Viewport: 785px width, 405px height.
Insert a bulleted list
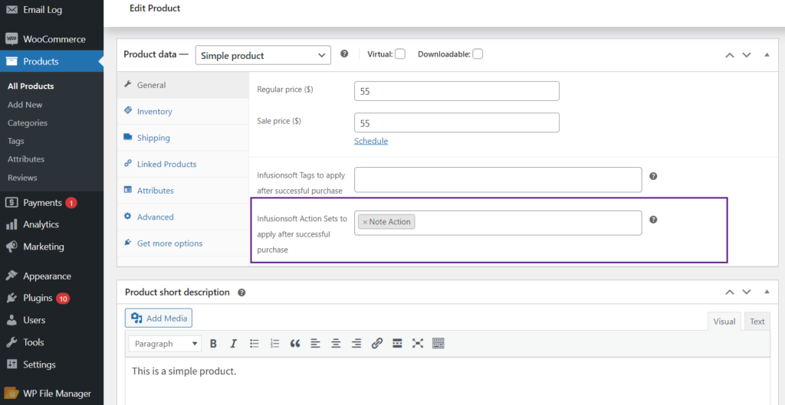click(x=255, y=344)
